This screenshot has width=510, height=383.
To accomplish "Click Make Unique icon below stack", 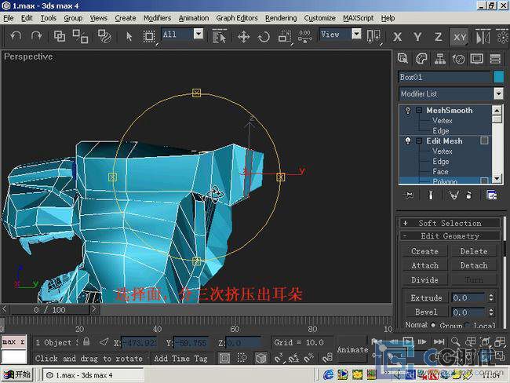I will pyautogui.click(x=454, y=195).
